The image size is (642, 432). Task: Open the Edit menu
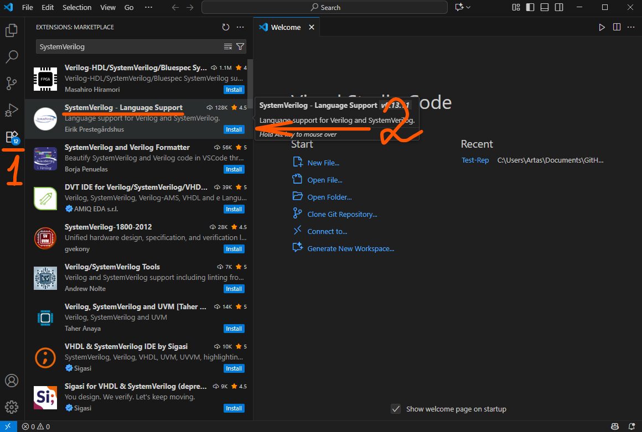pos(48,7)
